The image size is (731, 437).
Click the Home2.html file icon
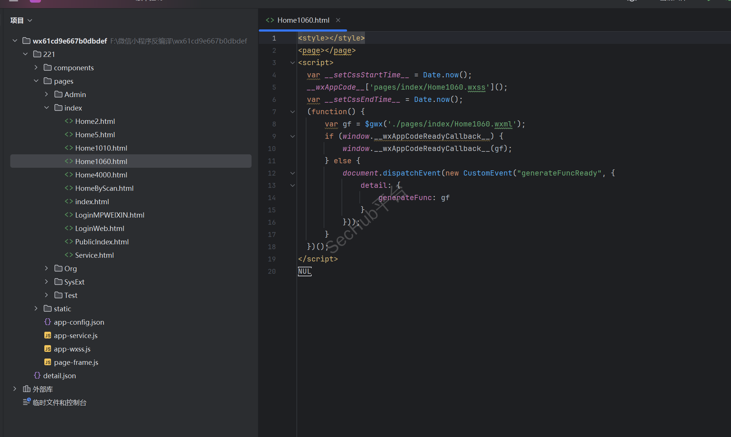[x=69, y=121]
